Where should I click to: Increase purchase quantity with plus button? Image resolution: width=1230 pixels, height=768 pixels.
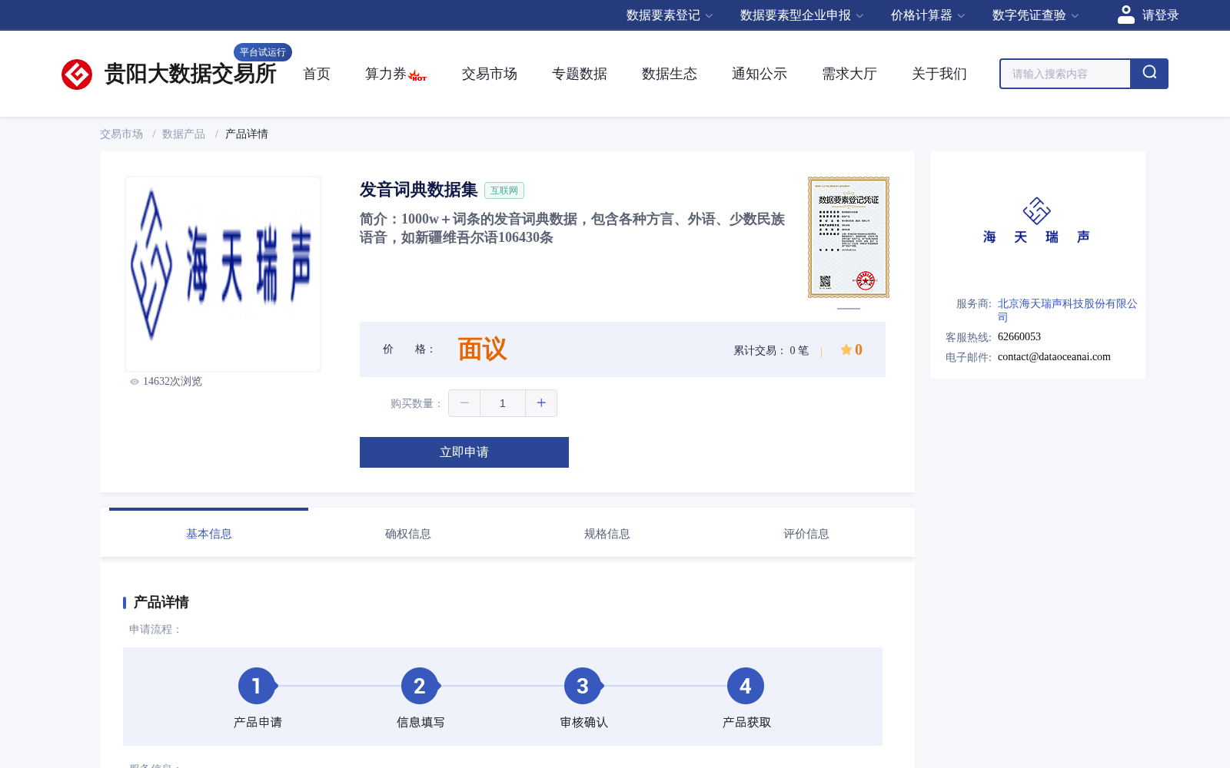tap(541, 403)
